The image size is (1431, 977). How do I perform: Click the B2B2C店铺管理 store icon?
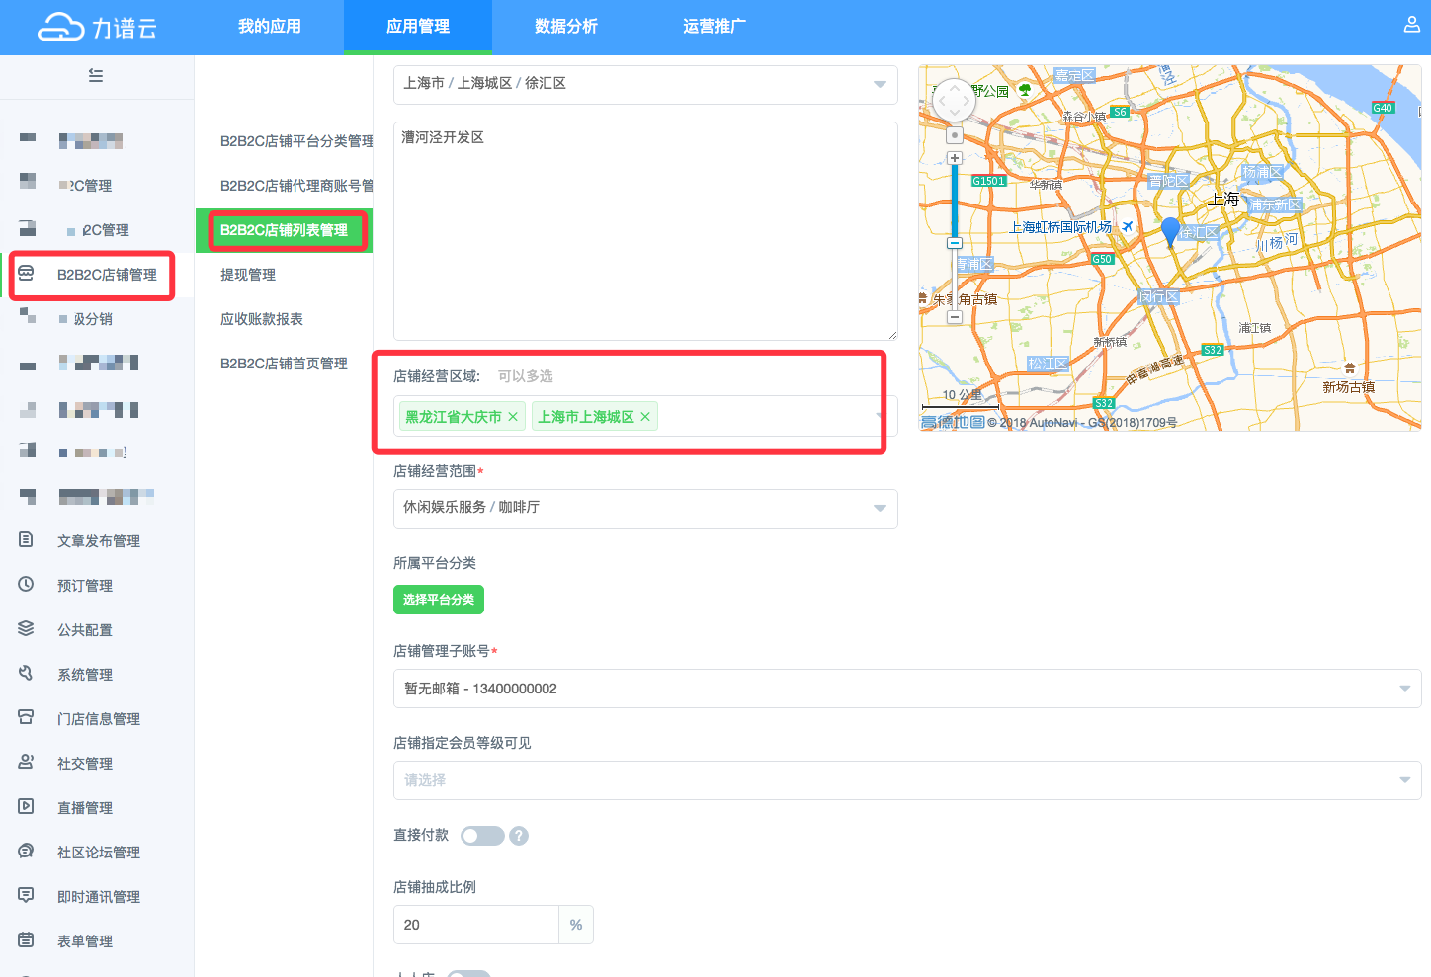(x=27, y=273)
